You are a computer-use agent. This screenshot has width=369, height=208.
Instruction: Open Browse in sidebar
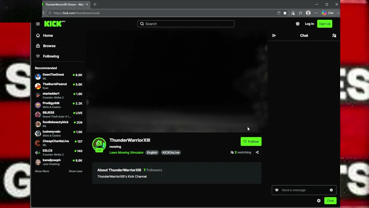click(49, 46)
